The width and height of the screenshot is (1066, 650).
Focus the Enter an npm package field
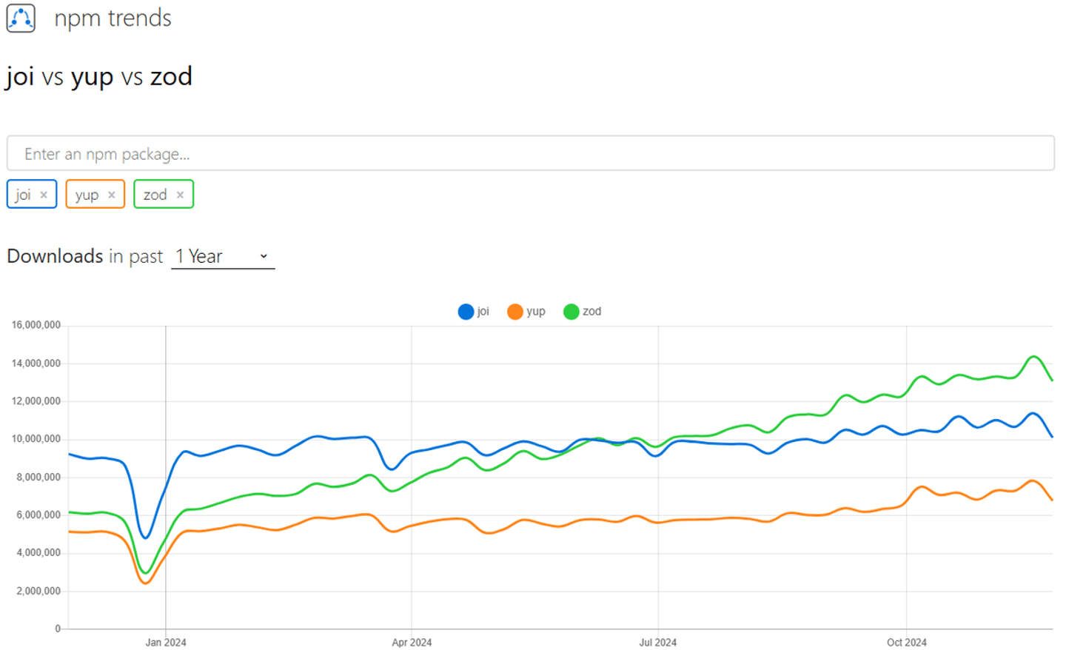coord(530,154)
